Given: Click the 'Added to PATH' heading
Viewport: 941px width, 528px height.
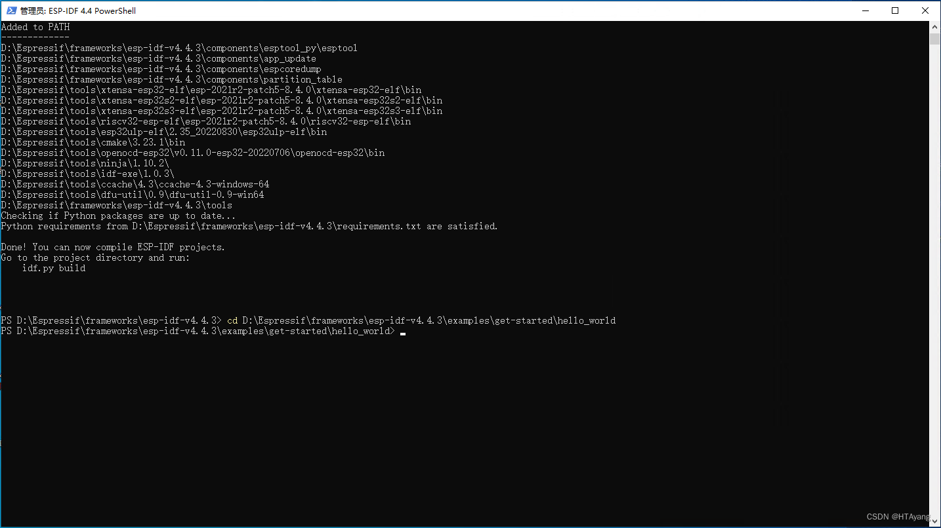Looking at the screenshot, I should tap(35, 26).
